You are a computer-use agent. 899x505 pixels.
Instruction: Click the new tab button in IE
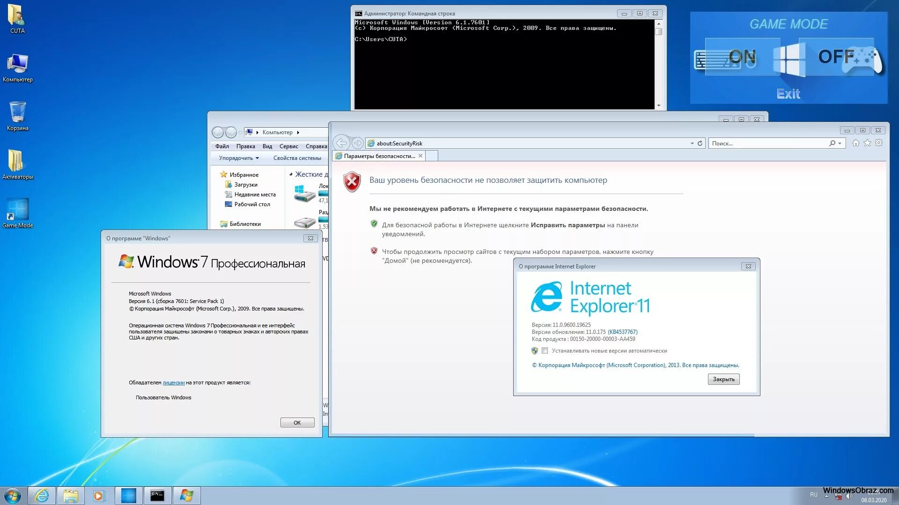click(432, 156)
